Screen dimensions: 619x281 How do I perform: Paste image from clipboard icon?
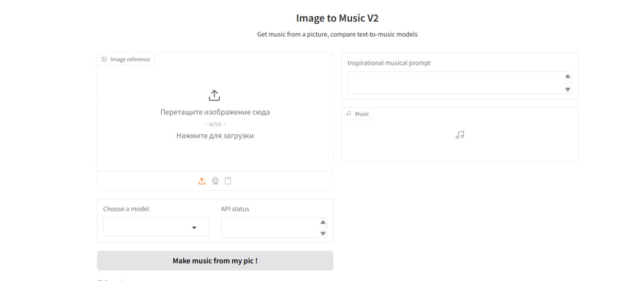pos(228,181)
